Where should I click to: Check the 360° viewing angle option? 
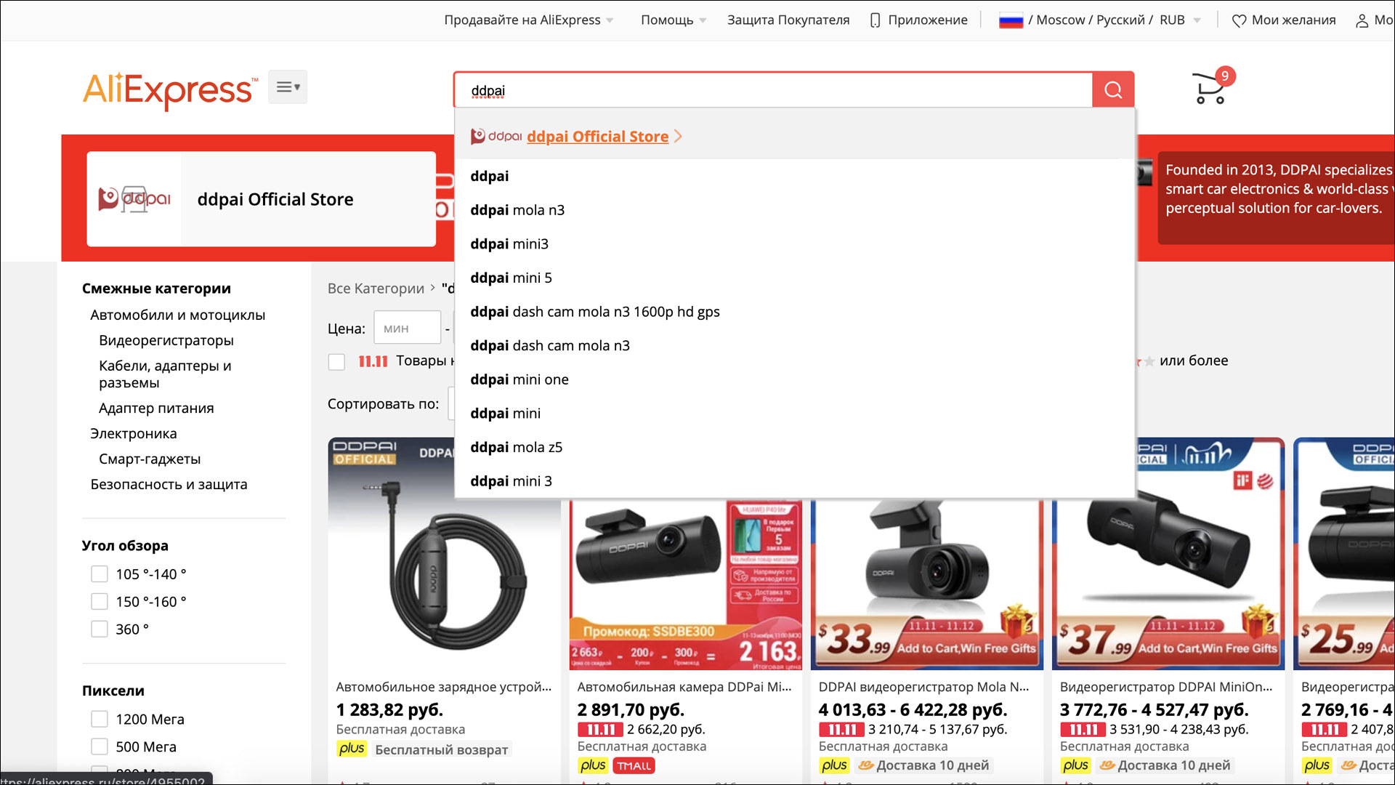[x=100, y=629]
